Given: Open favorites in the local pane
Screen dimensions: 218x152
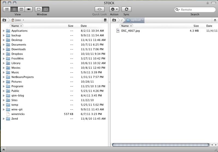Looking at the screenshot, I should 4,20.
